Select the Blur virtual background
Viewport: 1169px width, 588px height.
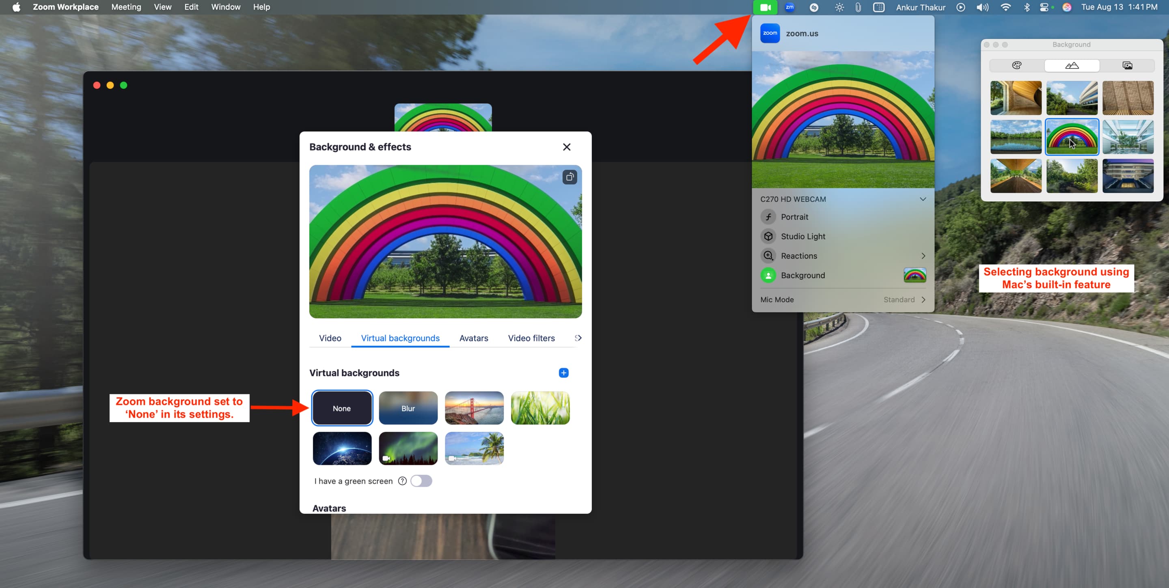point(408,408)
